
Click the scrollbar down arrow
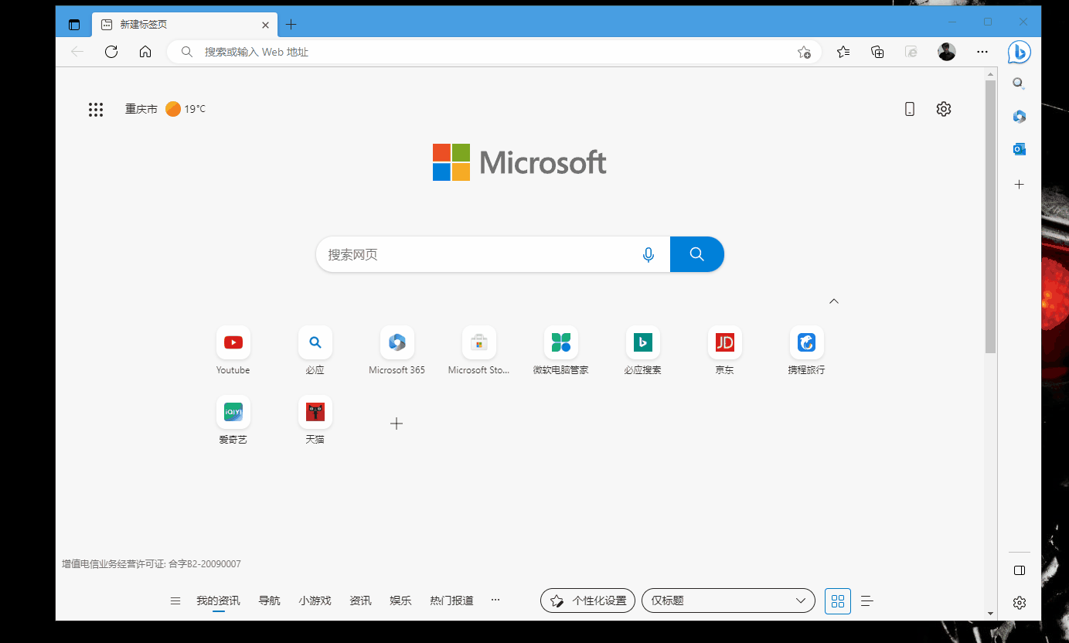point(990,613)
